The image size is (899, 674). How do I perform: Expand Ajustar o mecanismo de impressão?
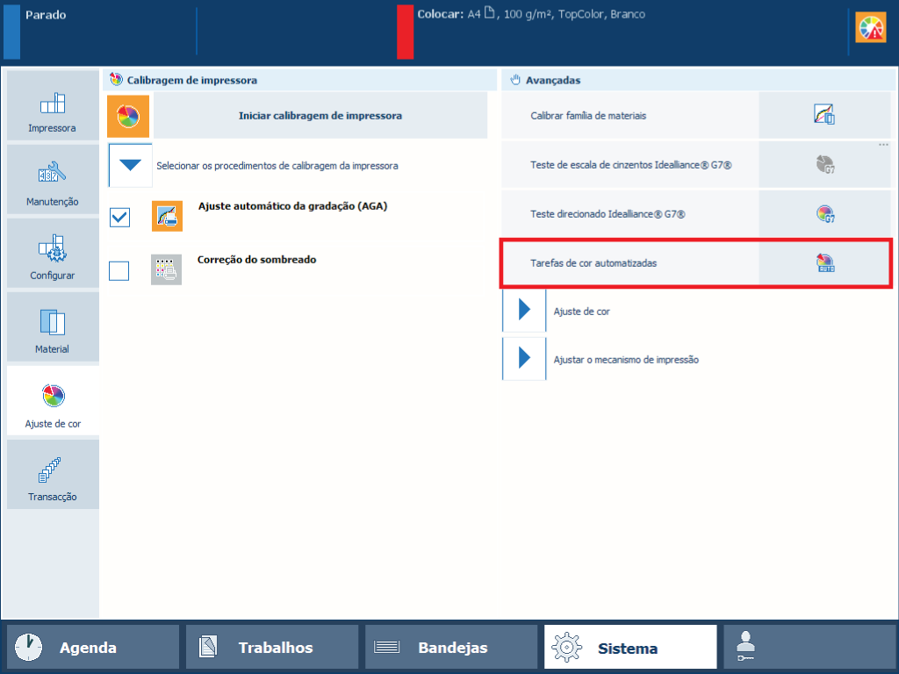[524, 359]
